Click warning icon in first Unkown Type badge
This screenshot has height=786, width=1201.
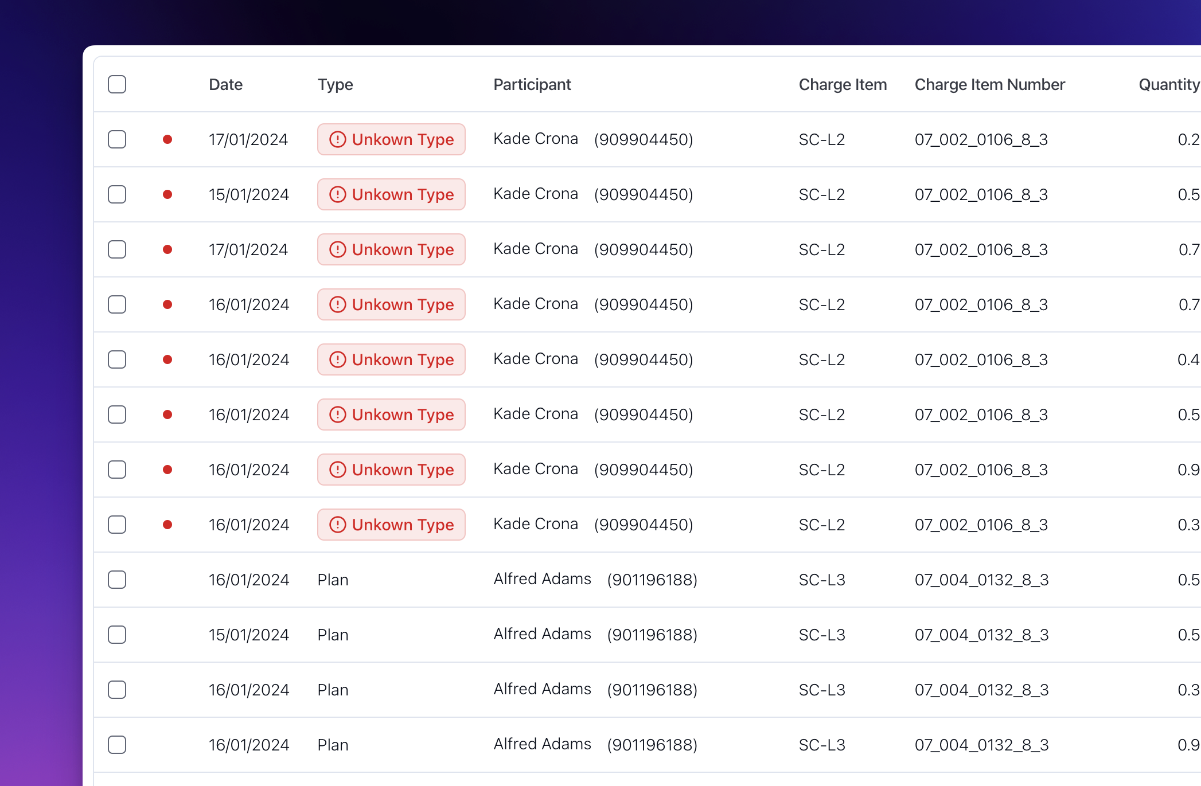[x=338, y=139]
